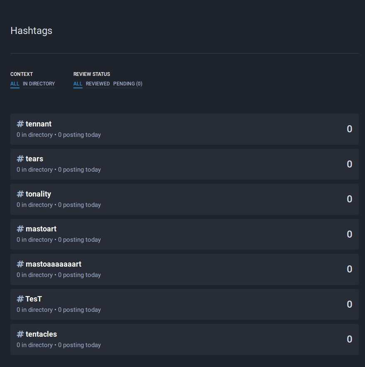Click directory stats under TesT
Viewport: 365px width, 367px height.
coord(59,310)
